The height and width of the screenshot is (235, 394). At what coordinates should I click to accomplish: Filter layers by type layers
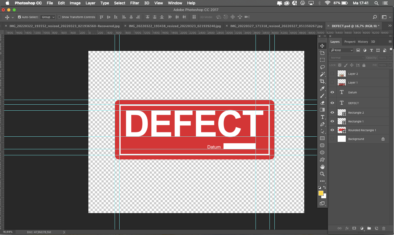(371, 50)
